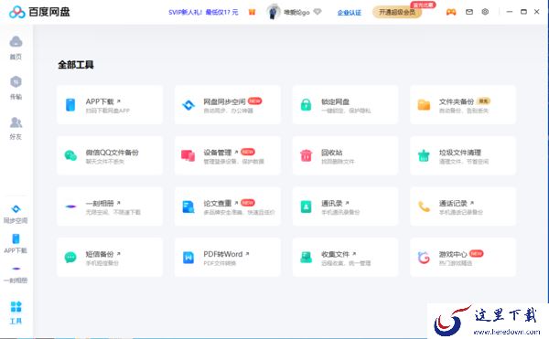This screenshot has width=549, height=339.
Task: Click the red trash icon for 回收站
Action: [x=306, y=155]
